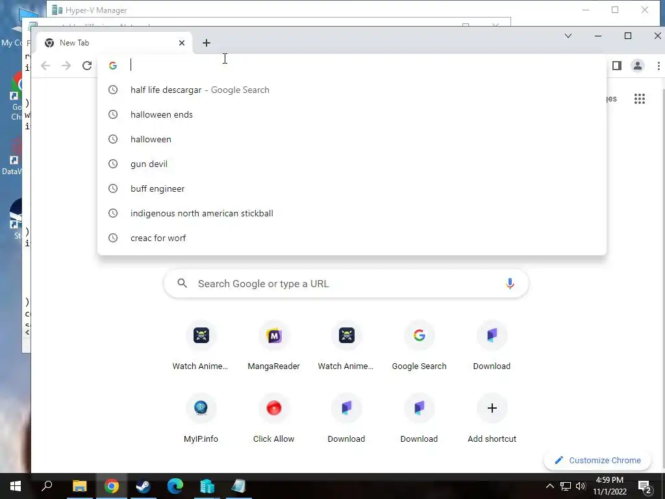Open the Google apps grid
The height and width of the screenshot is (499, 665).
640,99
